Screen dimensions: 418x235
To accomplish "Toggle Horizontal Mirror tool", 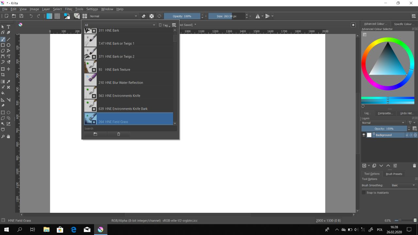I will tap(258, 16).
